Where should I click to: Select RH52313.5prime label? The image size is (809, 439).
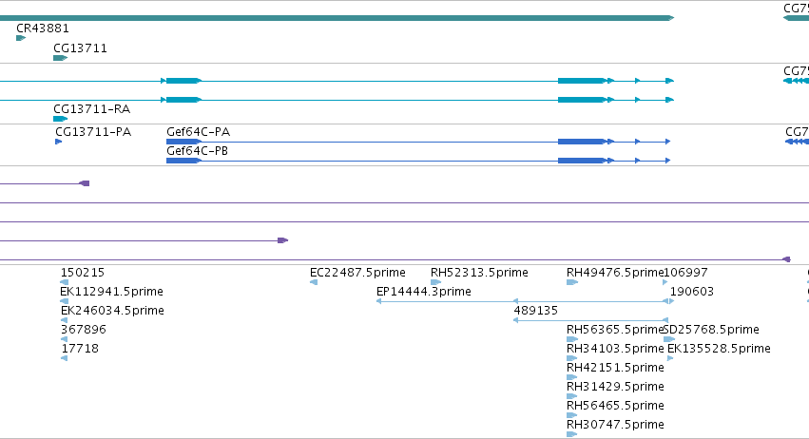coord(479,273)
